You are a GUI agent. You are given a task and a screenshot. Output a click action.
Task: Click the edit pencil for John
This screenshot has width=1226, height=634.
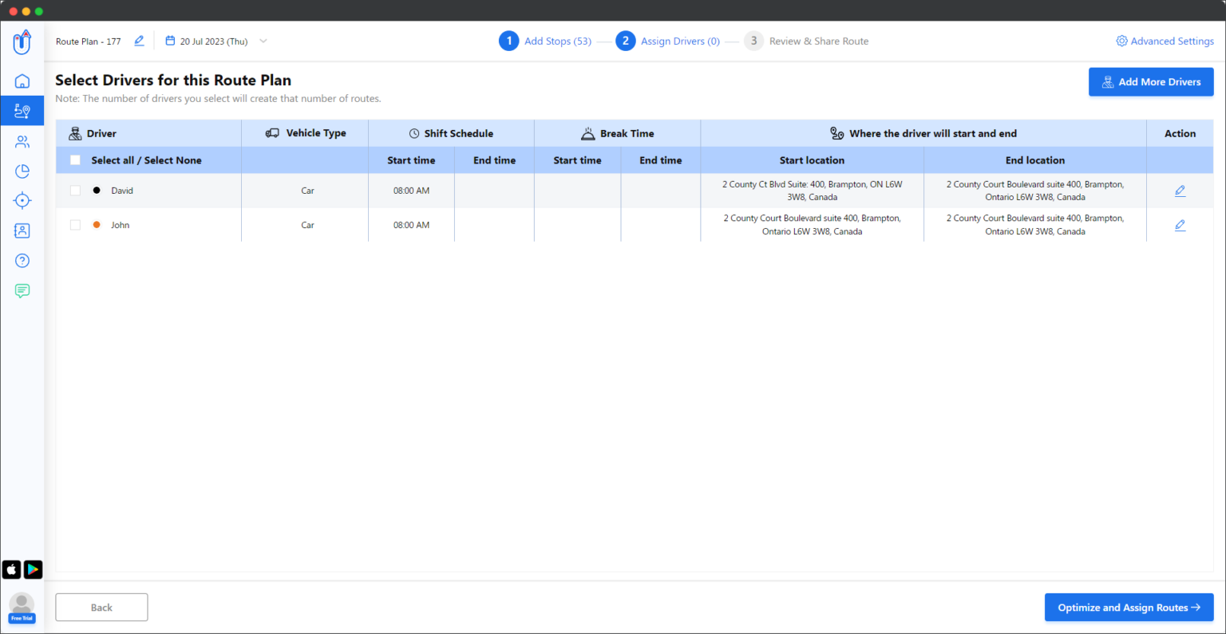tap(1180, 225)
